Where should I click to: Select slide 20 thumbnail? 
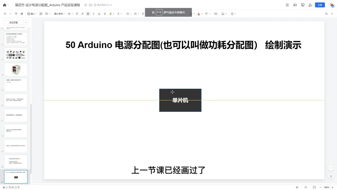pos(16,161)
